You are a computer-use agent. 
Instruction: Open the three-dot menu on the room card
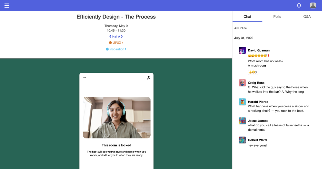pos(84,78)
